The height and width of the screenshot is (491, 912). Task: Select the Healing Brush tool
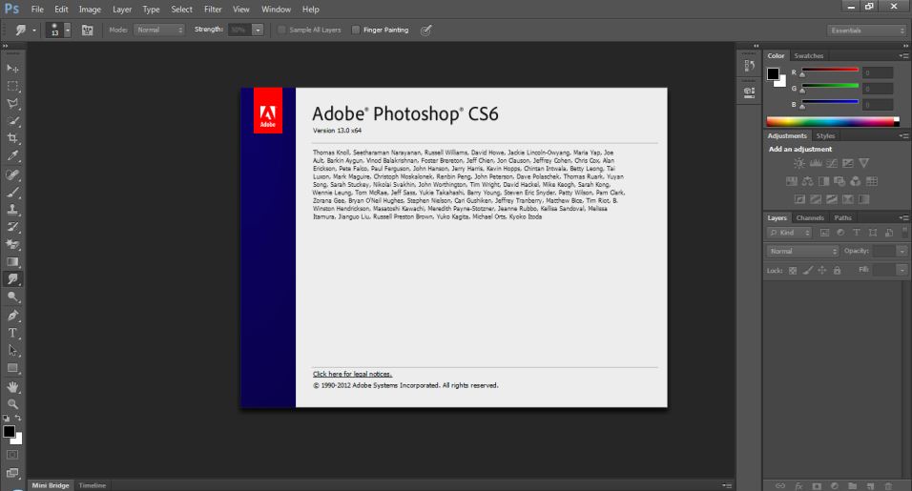12,174
